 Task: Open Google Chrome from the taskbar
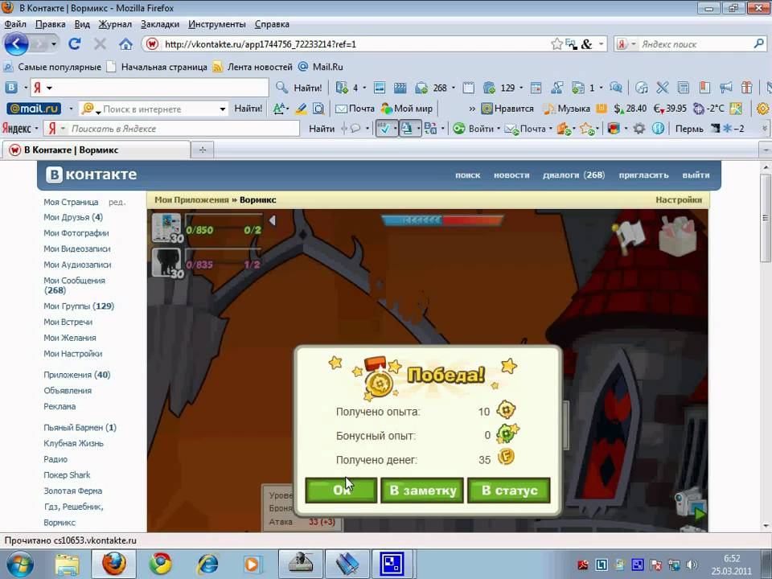point(161,564)
